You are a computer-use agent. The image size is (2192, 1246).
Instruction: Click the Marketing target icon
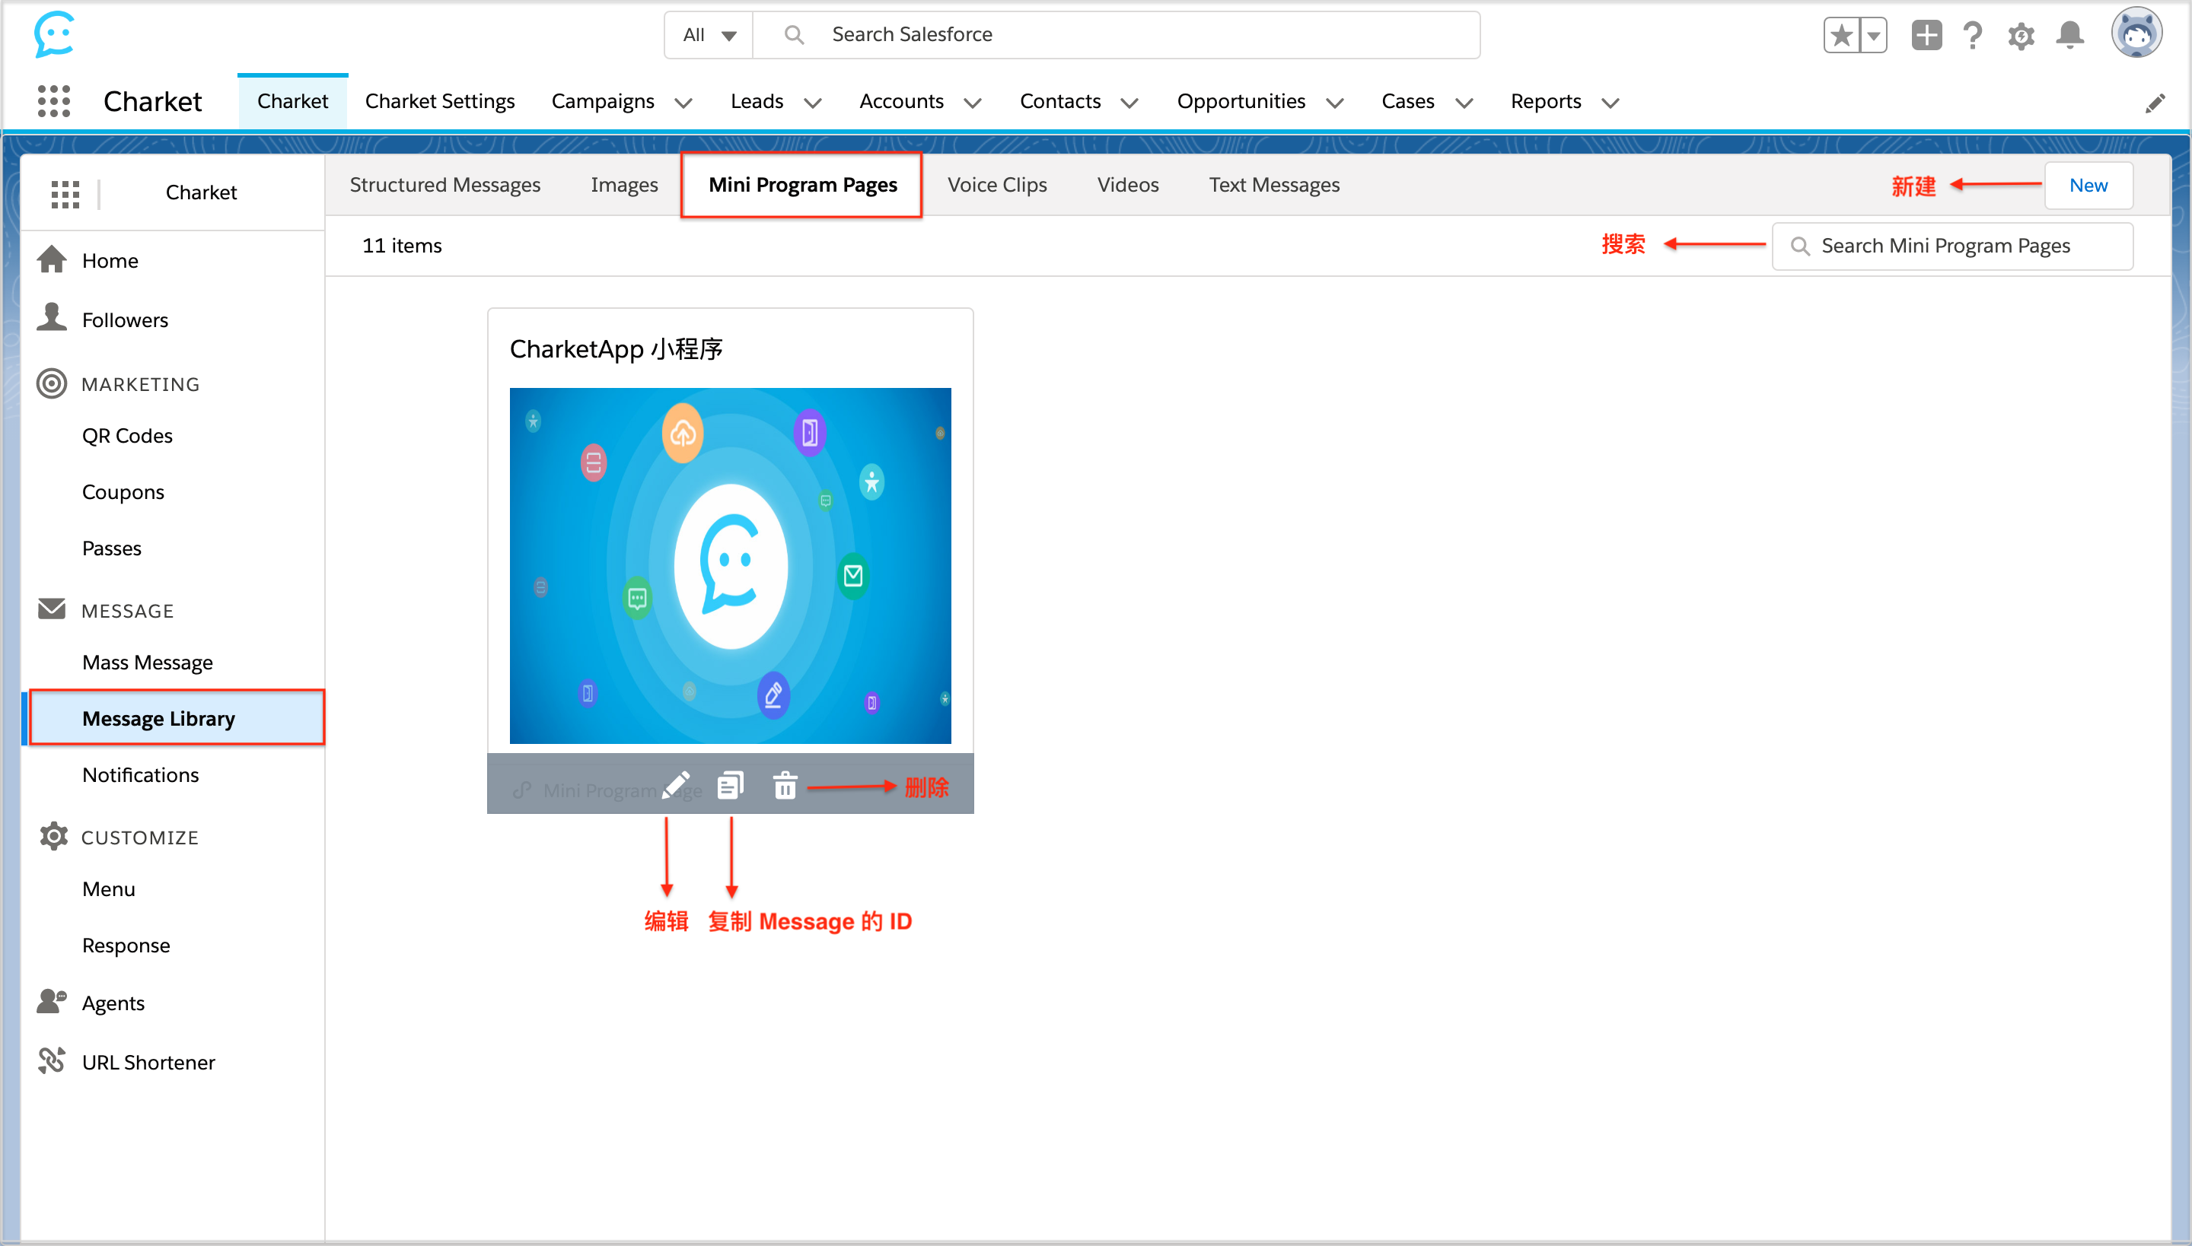53,383
